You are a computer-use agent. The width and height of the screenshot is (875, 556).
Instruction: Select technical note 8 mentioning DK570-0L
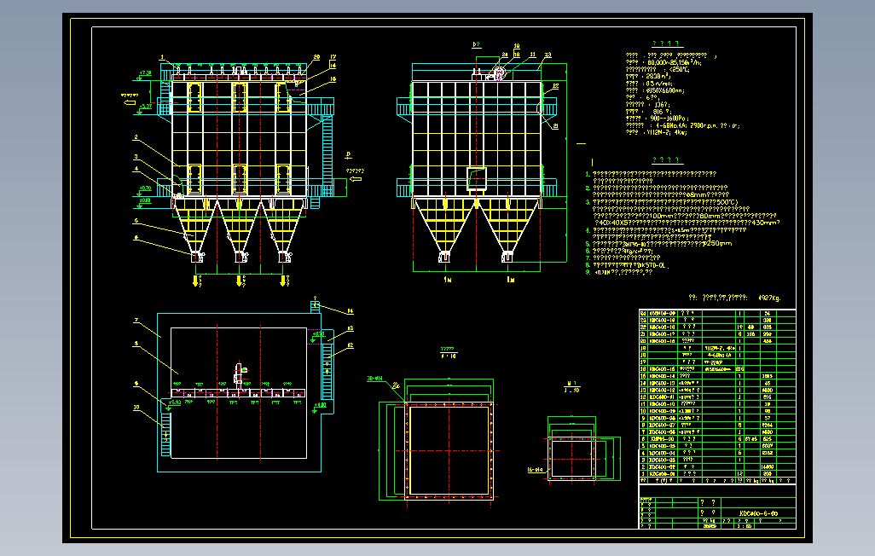pyautogui.click(x=627, y=265)
